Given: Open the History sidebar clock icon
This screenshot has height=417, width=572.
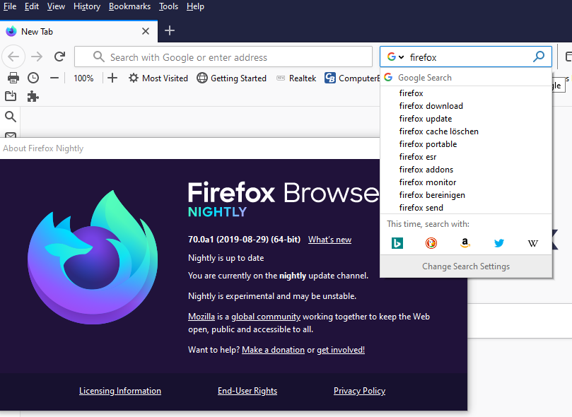Looking at the screenshot, I should tap(33, 78).
